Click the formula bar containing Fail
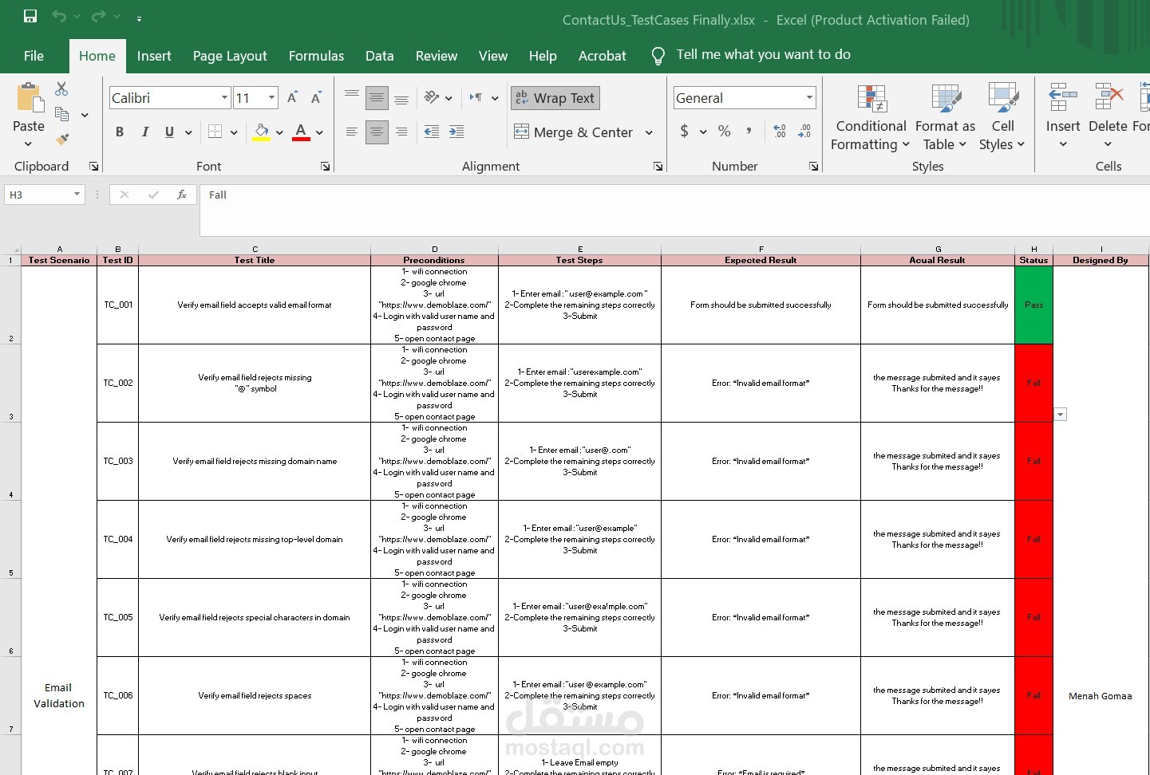Viewport: 1150px width, 775px height. pyautogui.click(x=674, y=210)
